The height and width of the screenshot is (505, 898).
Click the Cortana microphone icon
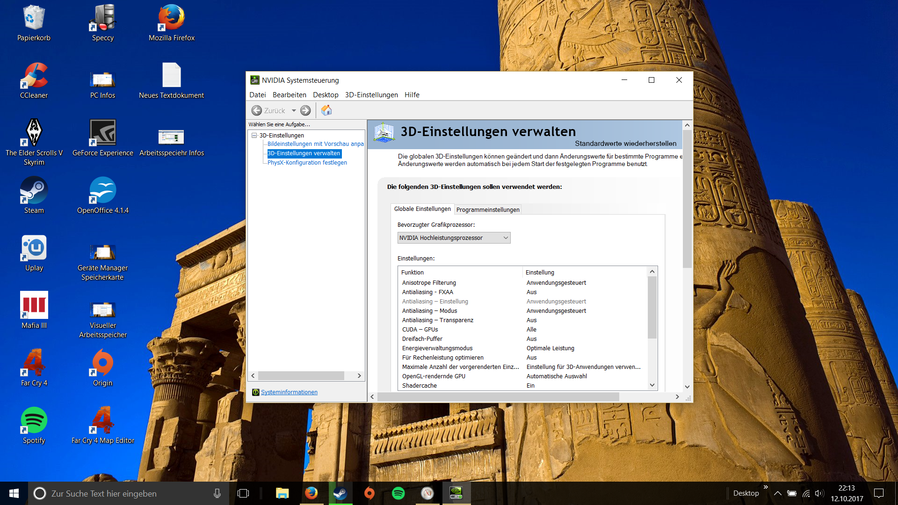[217, 493]
